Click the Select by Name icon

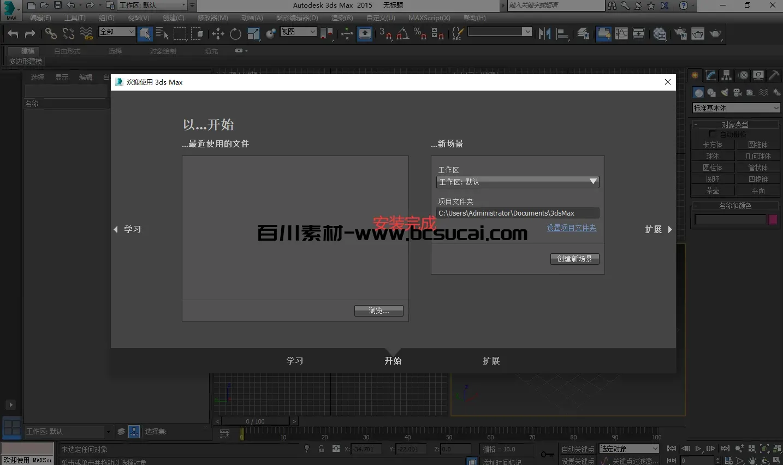(162, 34)
